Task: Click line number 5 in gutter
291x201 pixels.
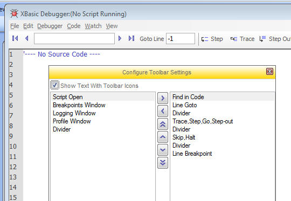Action: pyautogui.click(x=11, y=95)
